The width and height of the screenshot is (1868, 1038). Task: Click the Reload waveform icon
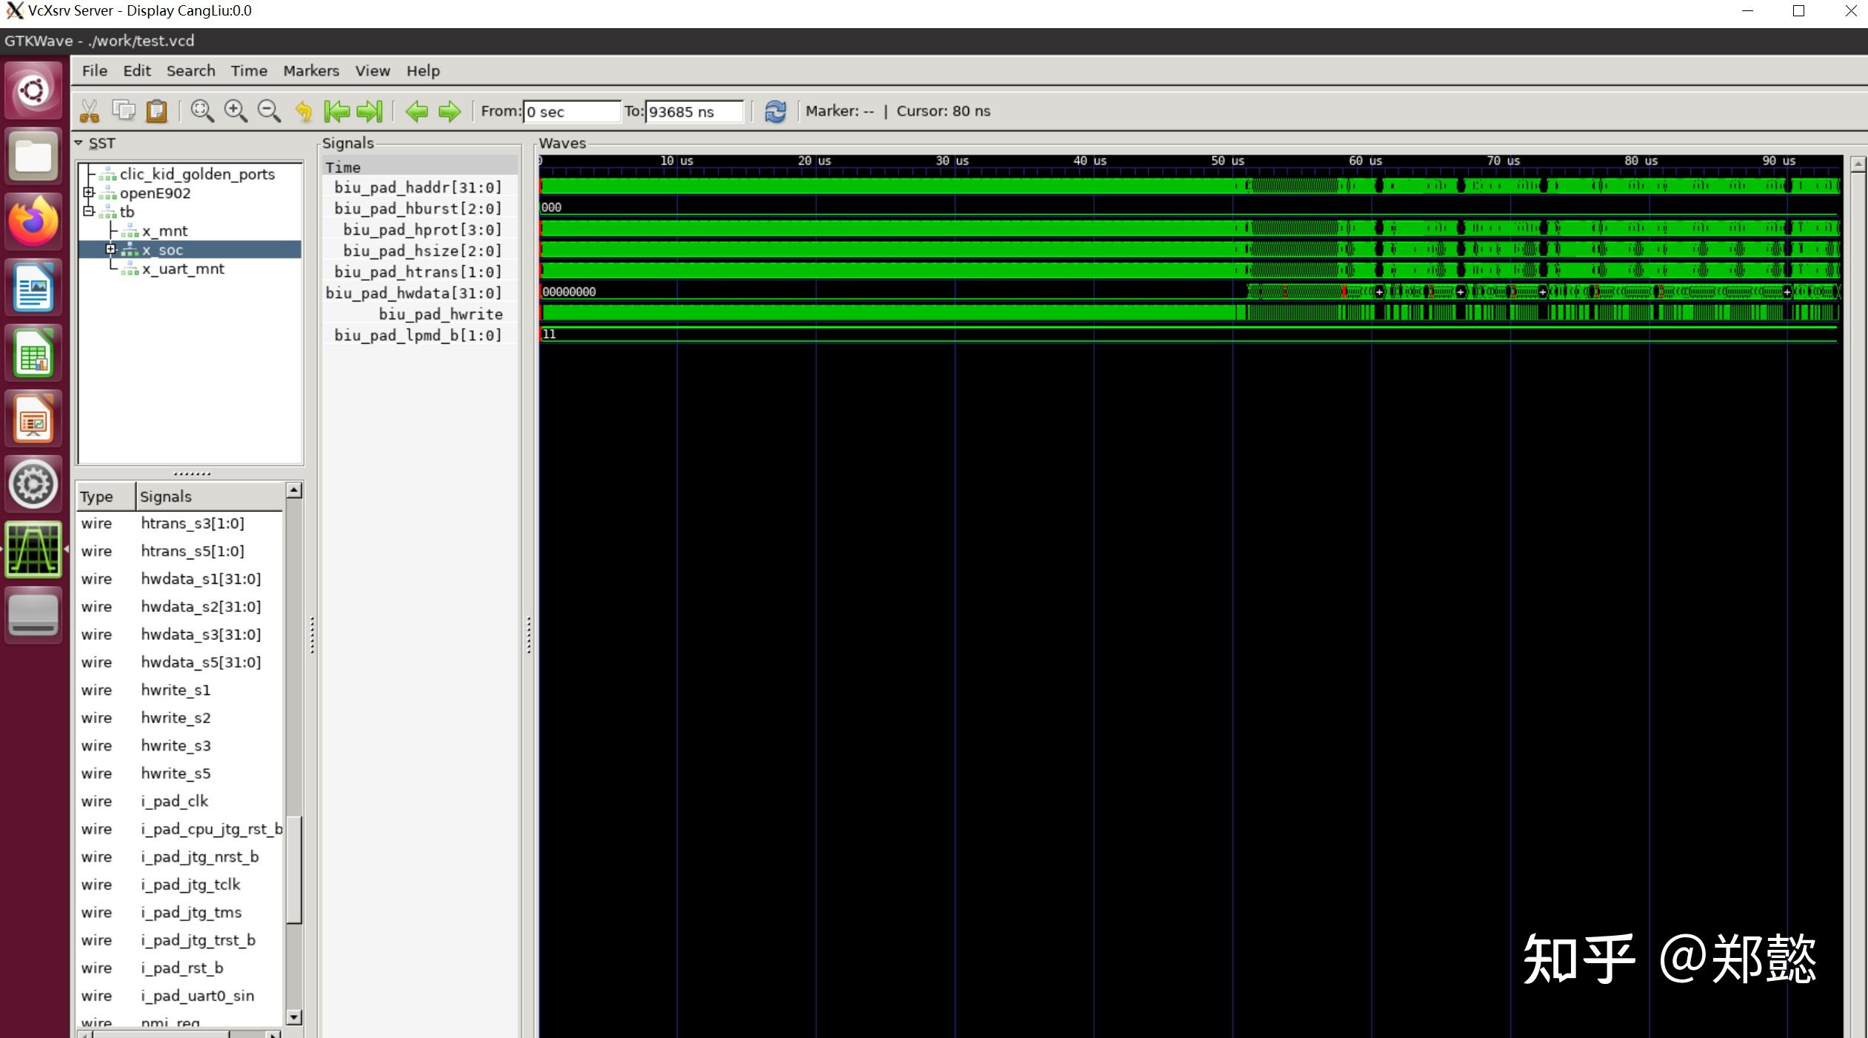tap(775, 111)
